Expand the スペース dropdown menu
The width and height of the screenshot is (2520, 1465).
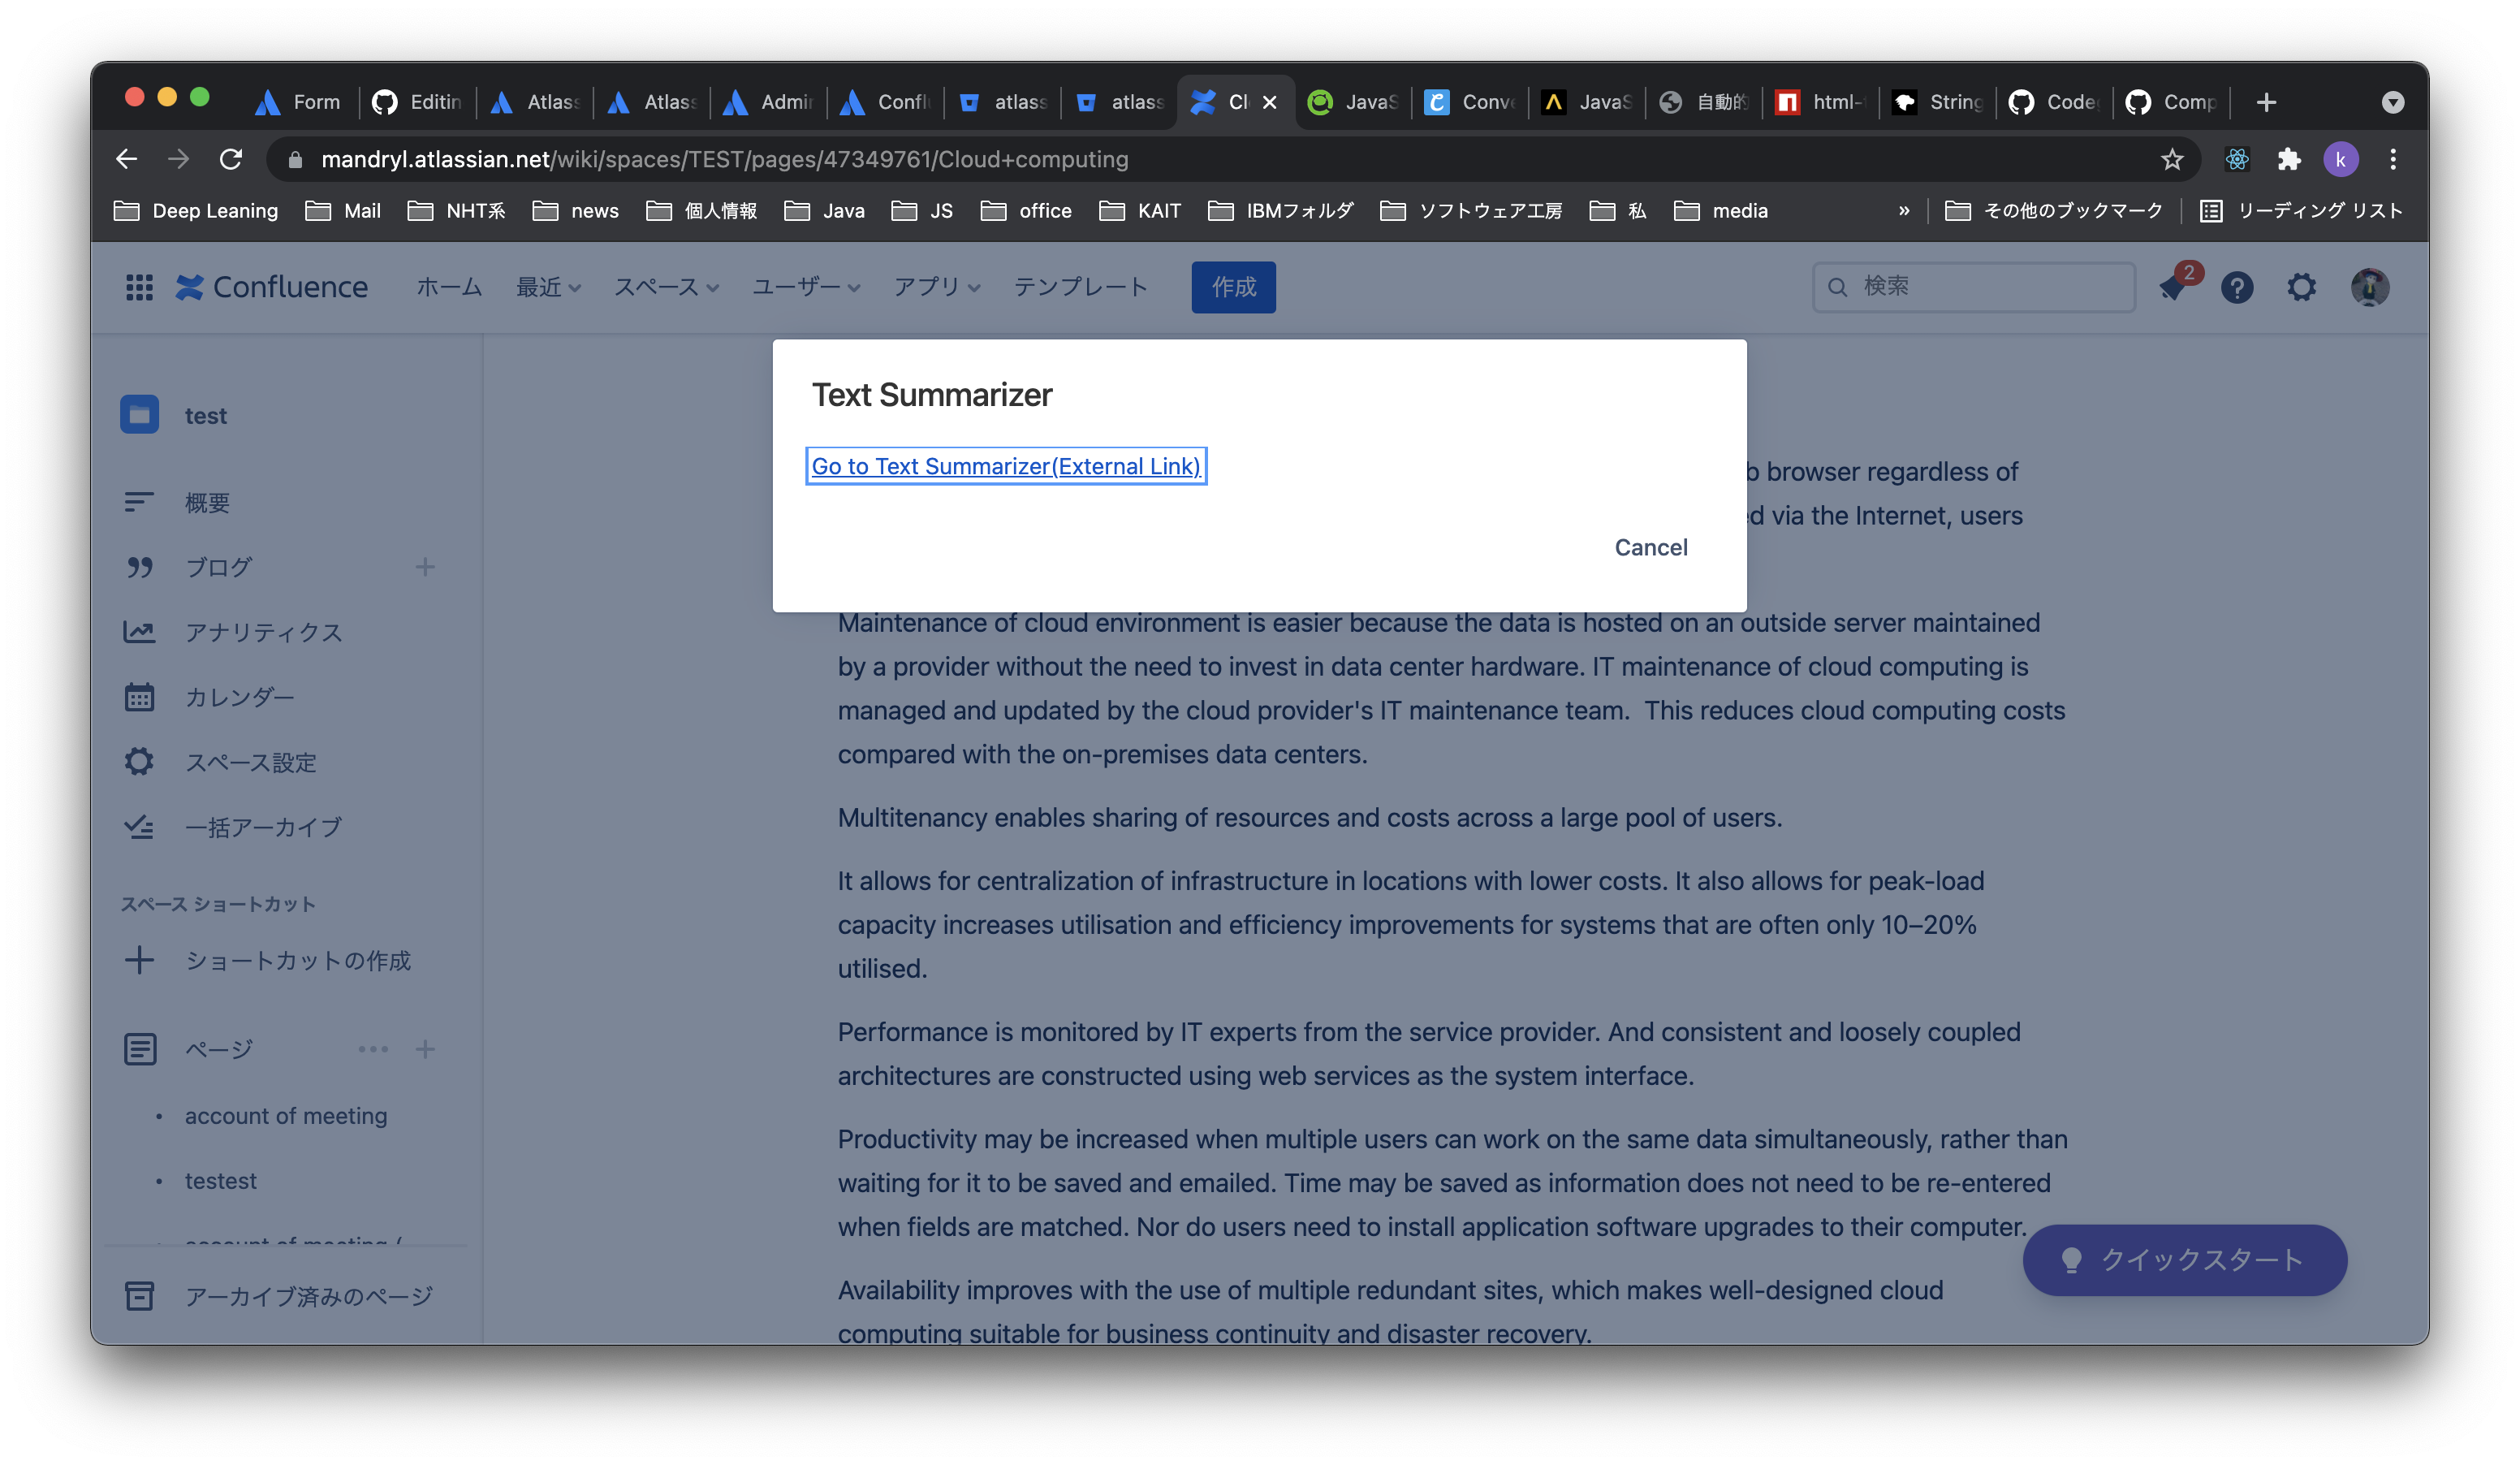(666, 287)
